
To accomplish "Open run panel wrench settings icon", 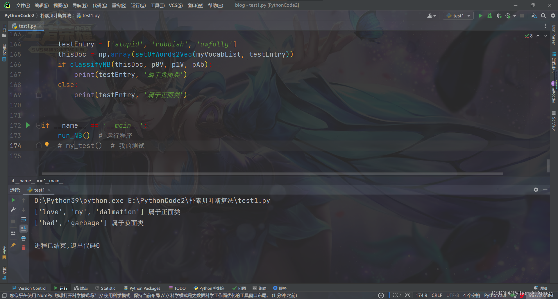I will pyautogui.click(x=13, y=210).
